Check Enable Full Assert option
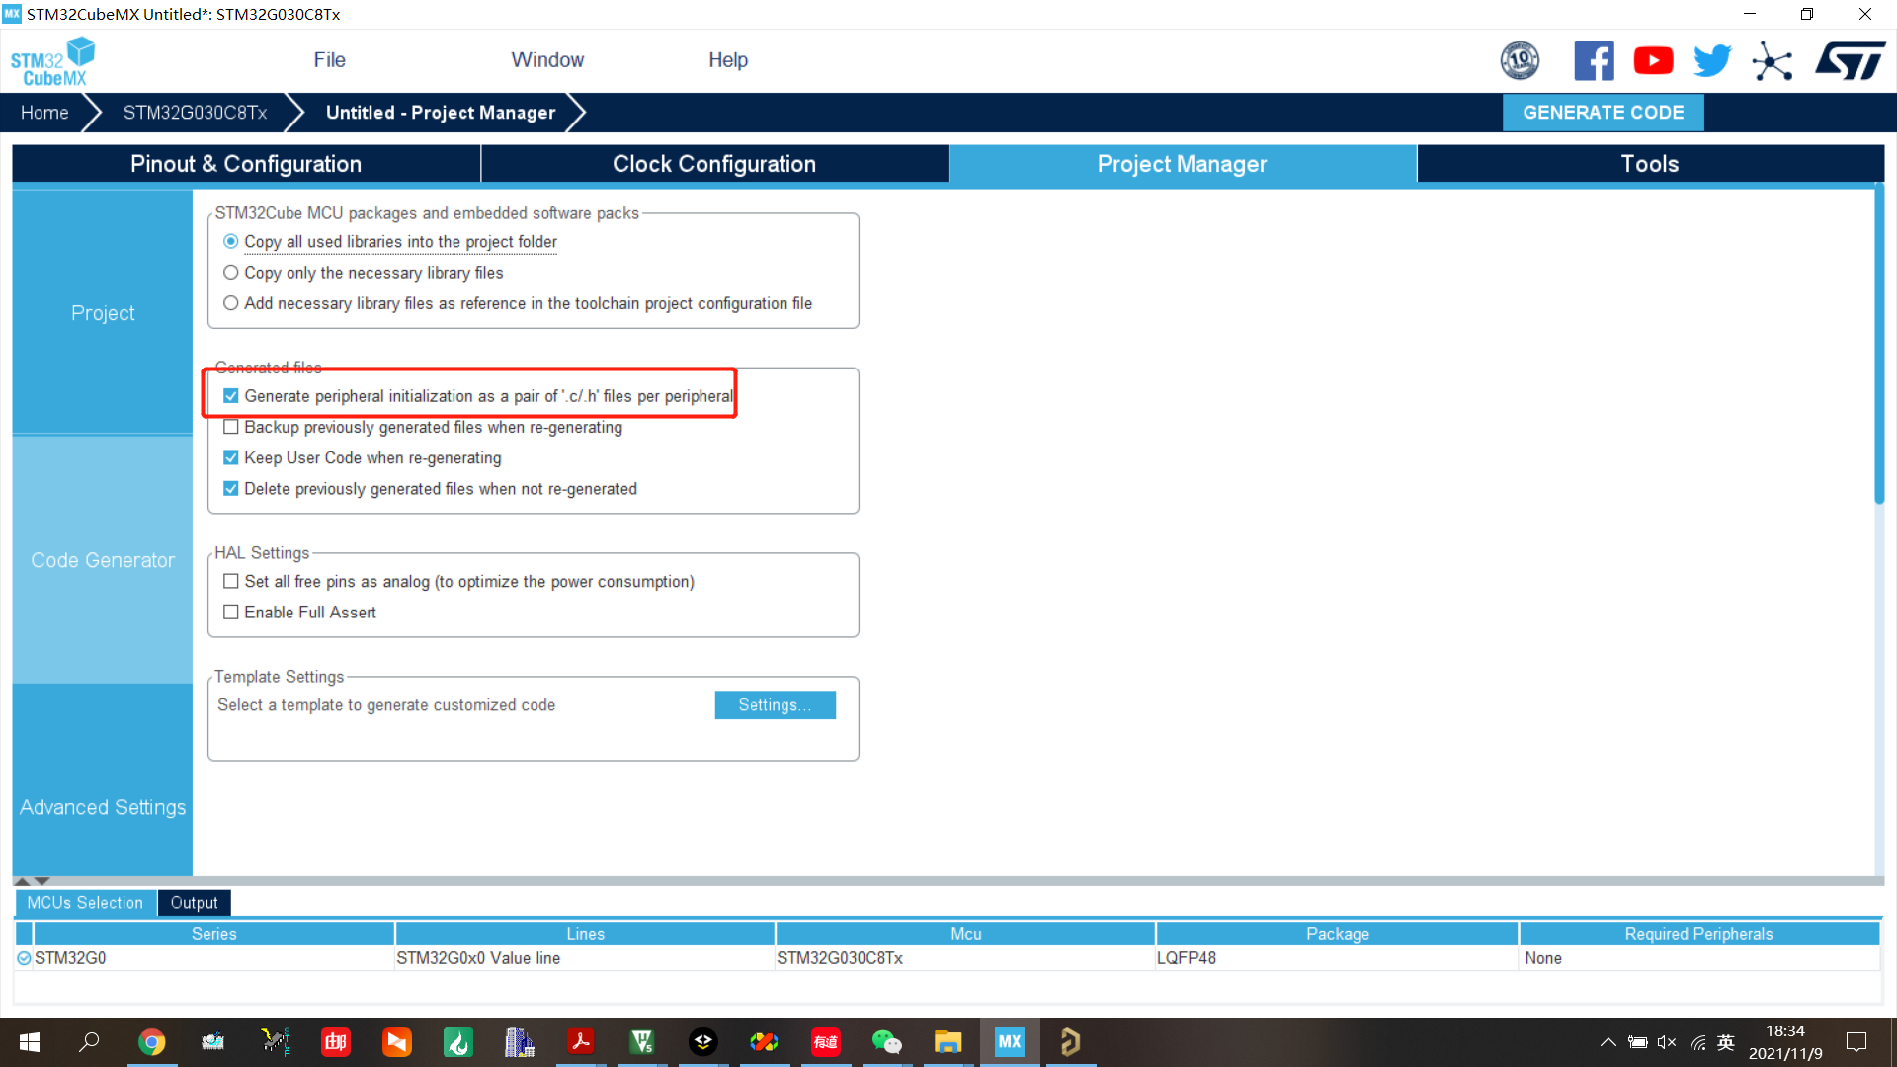The image size is (1897, 1067). [x=231, y=613]
